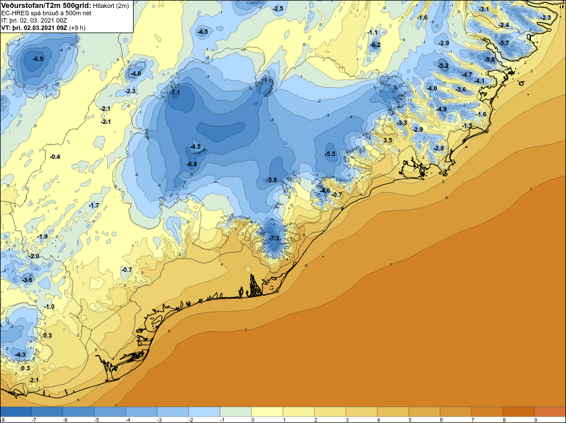Click the -2.8 temperature label
The image size is (566, 423).
click(x=439, y=148)
